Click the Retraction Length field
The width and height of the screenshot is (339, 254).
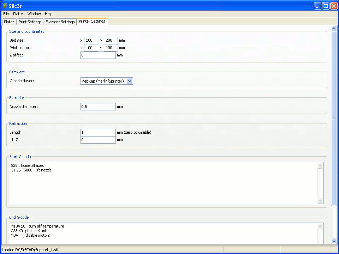pyautogui.click(x=98, y=132)
